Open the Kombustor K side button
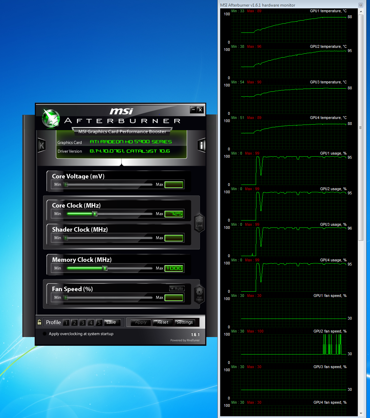The image size is (370, 418). [41, 145]
